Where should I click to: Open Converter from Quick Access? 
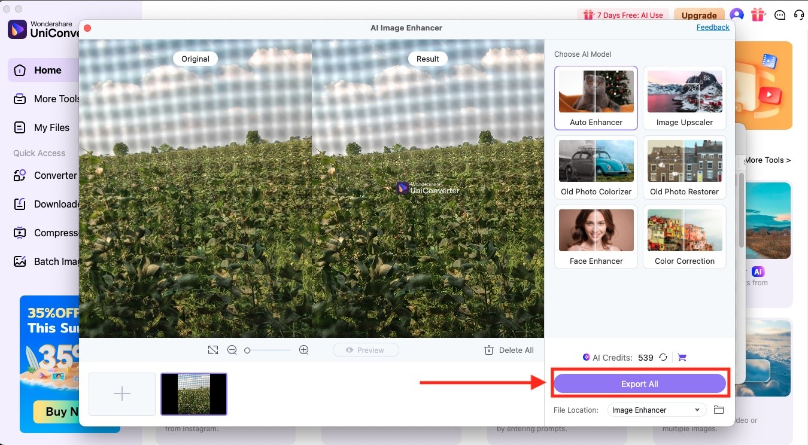click(45, 175)
